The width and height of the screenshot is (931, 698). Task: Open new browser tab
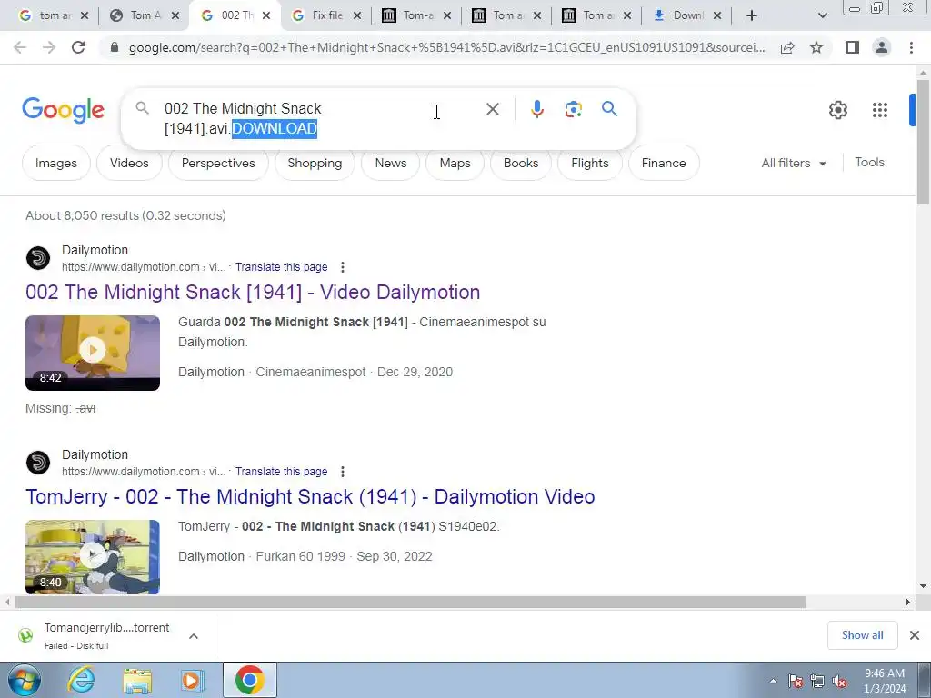(752, 15)
